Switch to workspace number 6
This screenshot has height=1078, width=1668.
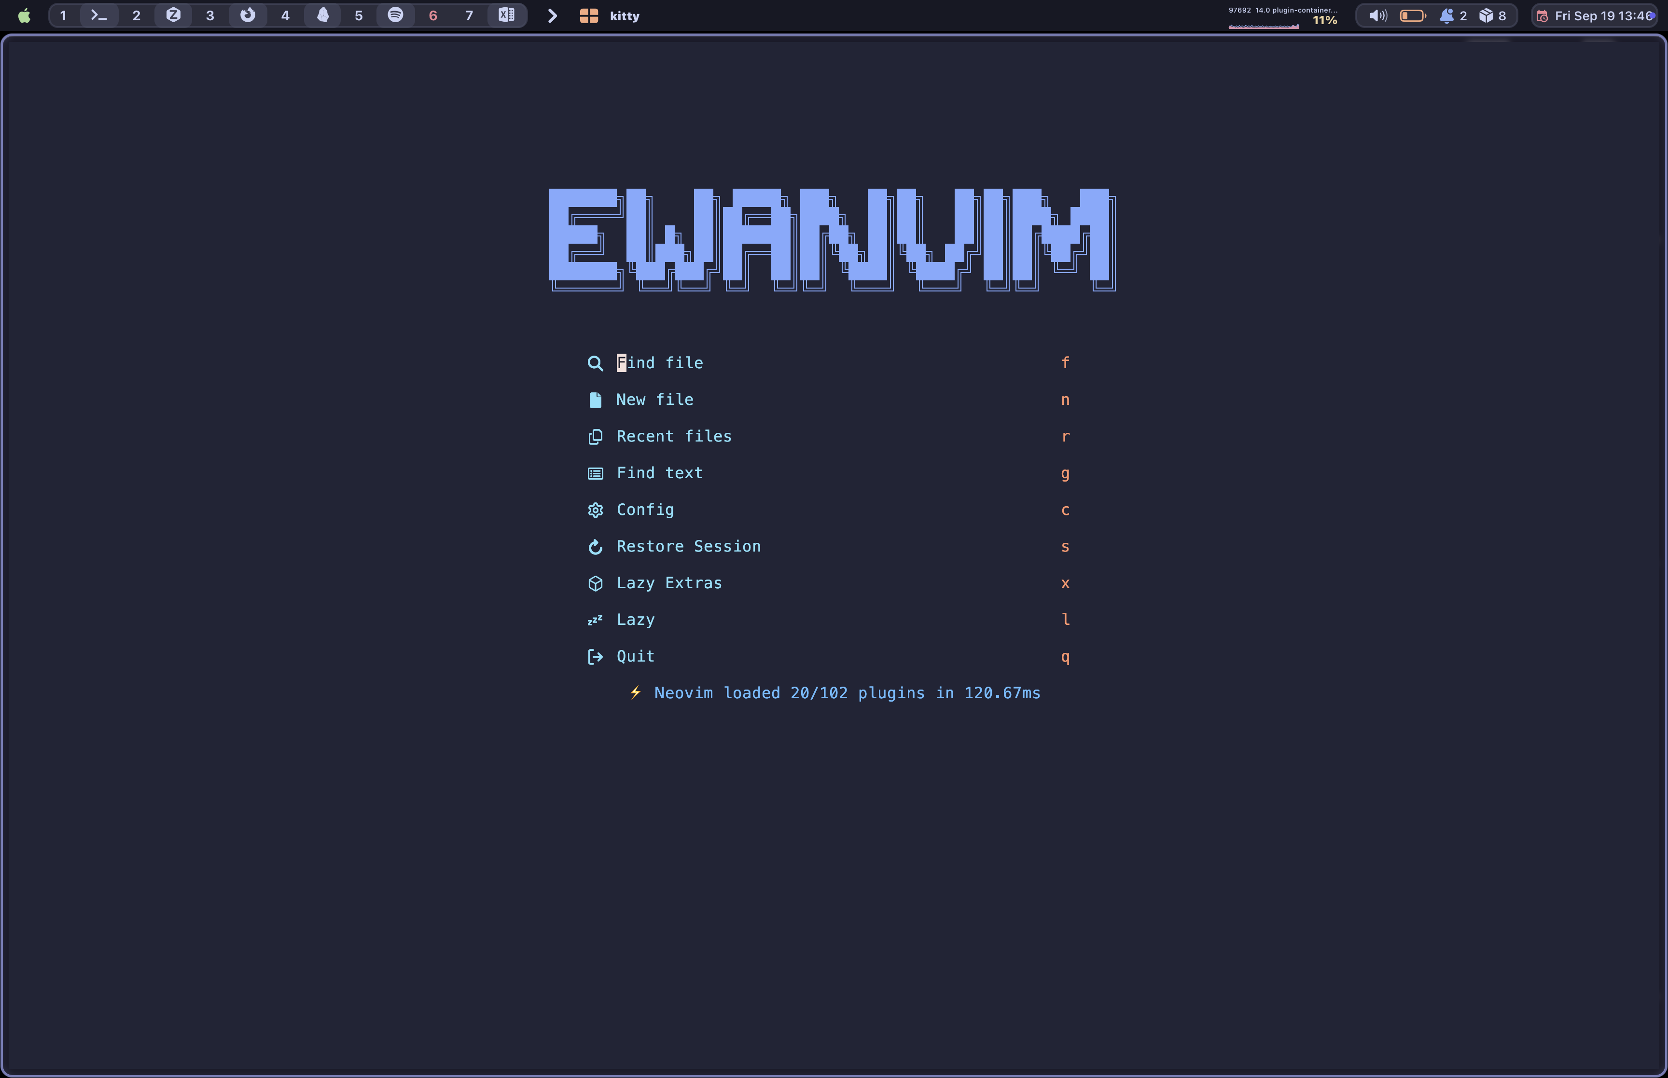pos(432,15)
